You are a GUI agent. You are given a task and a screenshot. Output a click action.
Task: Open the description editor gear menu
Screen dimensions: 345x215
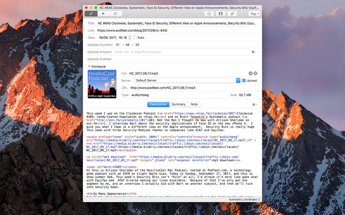(x=254, y=105)
